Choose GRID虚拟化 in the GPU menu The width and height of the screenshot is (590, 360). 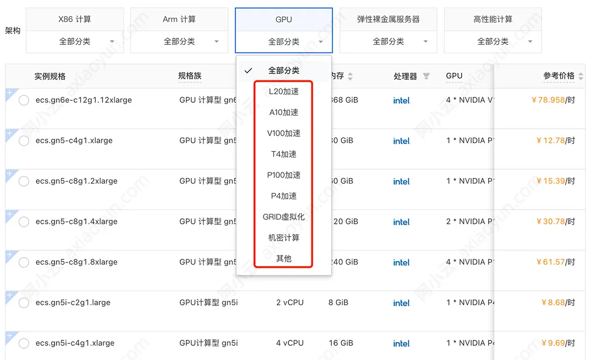pos(284,217)
